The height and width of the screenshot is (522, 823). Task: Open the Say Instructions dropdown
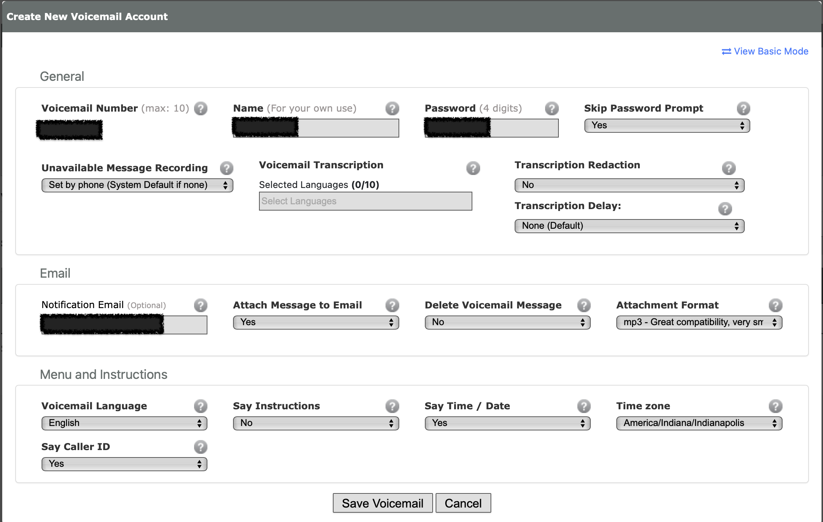(316, 423)
